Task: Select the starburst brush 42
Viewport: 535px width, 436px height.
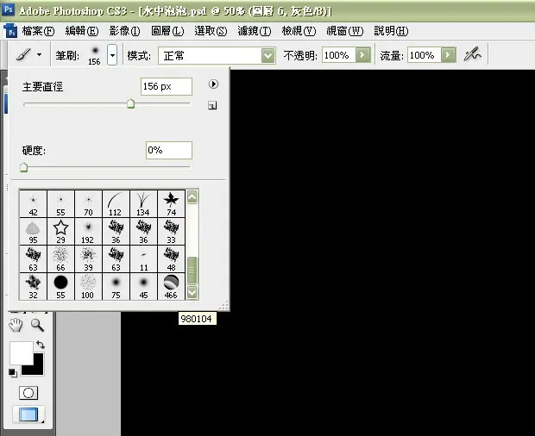Action: (x=33, y=203)
